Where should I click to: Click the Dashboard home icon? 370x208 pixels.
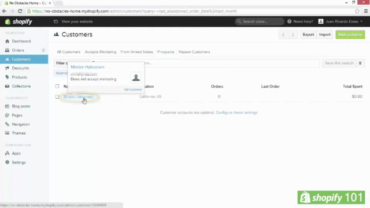[x=8, y=41]
